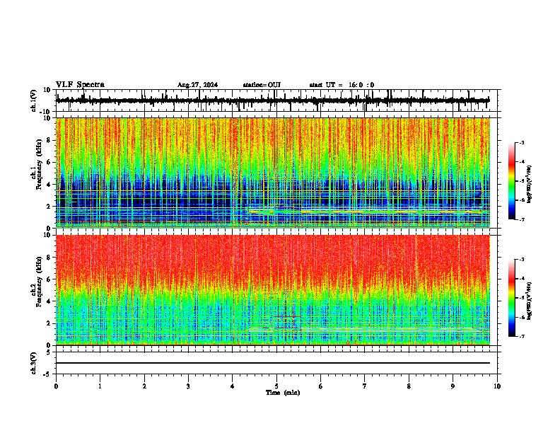Click the "-7" label on ch.2 color bar

[x=522, y=337]
